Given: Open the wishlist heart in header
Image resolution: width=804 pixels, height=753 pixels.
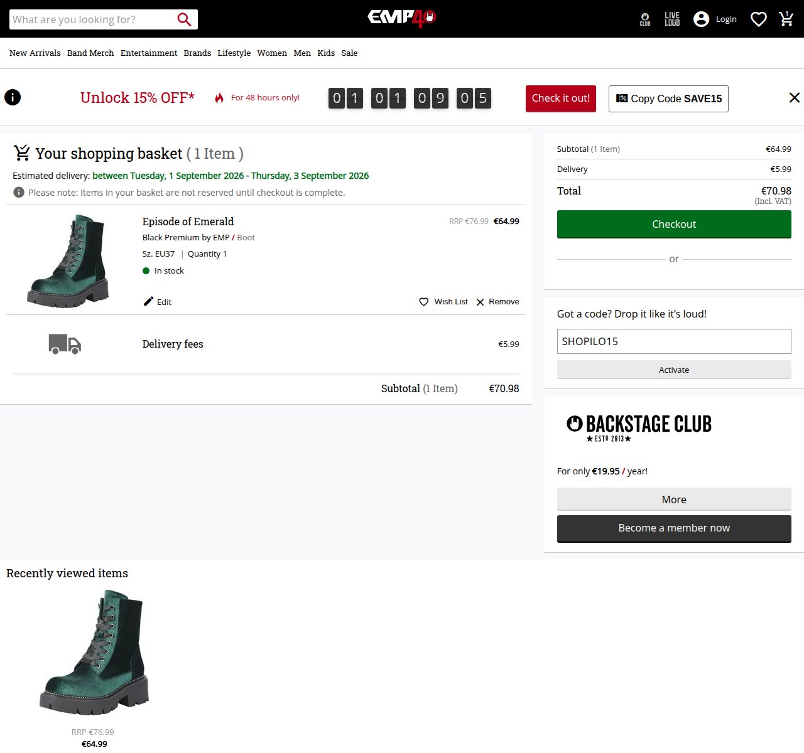Looking at the screenshot, I should [x=759, y=19].
